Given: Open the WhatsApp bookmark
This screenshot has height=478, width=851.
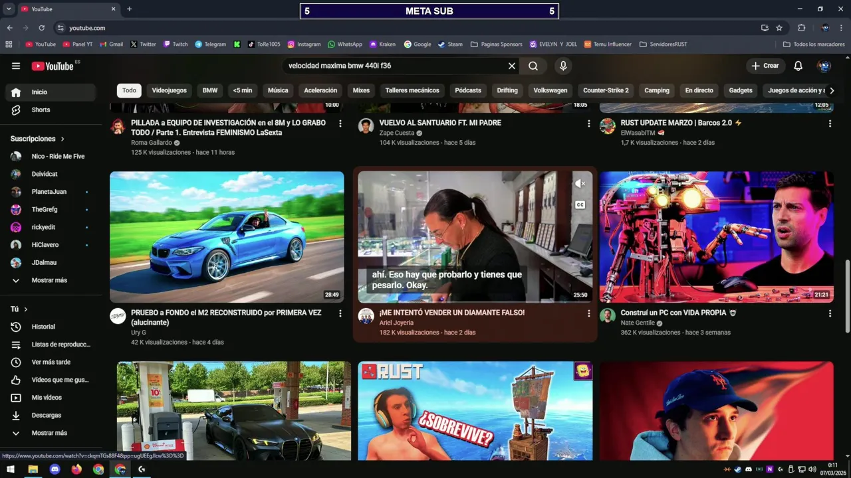Looking at the screenshot, I should point(345,44).
